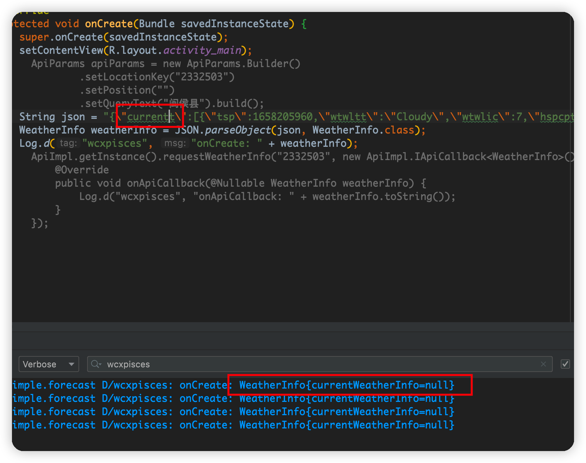The width and height of the screenshot is (586, 463).
Task: Clear the wcxpisces search with the X icon
Action: (x=543, y=364)
